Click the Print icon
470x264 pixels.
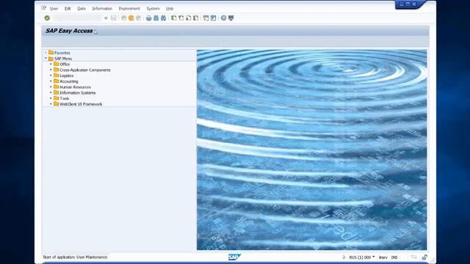[x=148, y=18]
